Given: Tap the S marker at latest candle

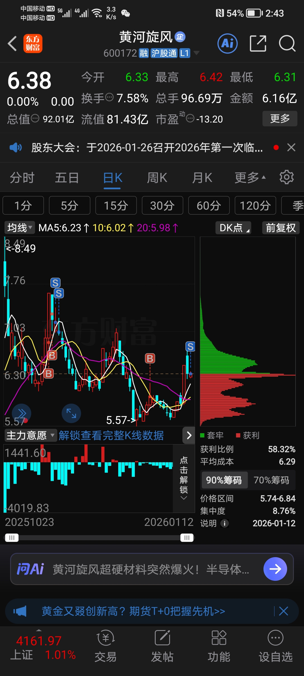Looking at the screenshot, I should (191, 346).
